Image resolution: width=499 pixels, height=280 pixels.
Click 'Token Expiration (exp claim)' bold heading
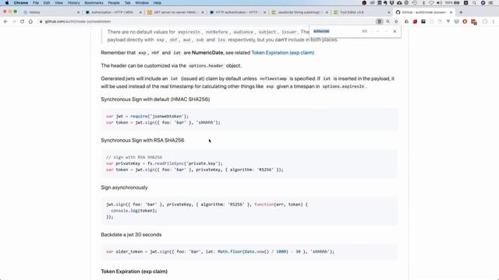pyautogui.click(x=134, y=271)
